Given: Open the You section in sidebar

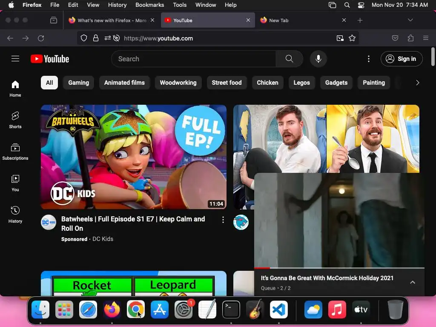Looking at the screenshot, I should pos(15,183).
